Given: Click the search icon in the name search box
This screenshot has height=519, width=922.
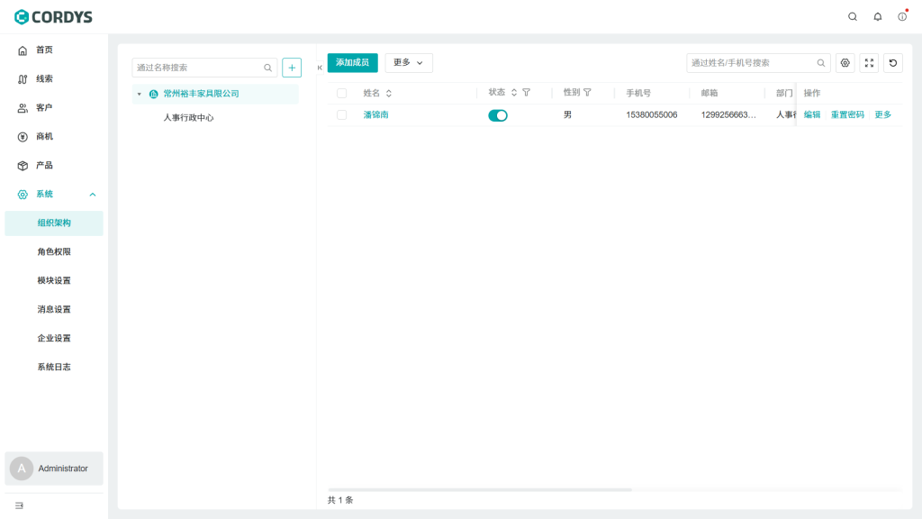Looking at the screenshot, I should pos(267,67).
